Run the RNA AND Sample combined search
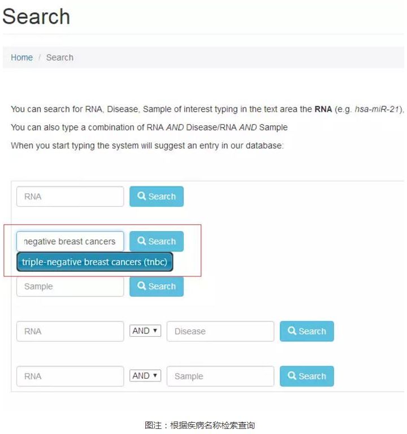 (x=306, y=376)
